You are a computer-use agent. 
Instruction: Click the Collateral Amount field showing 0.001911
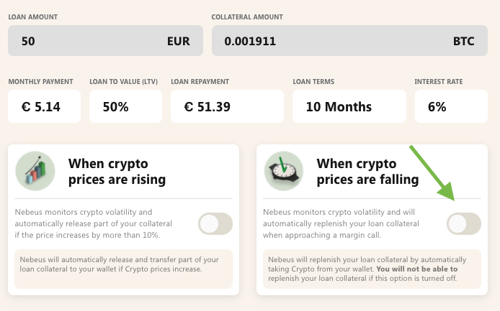(x=349, y=41)
